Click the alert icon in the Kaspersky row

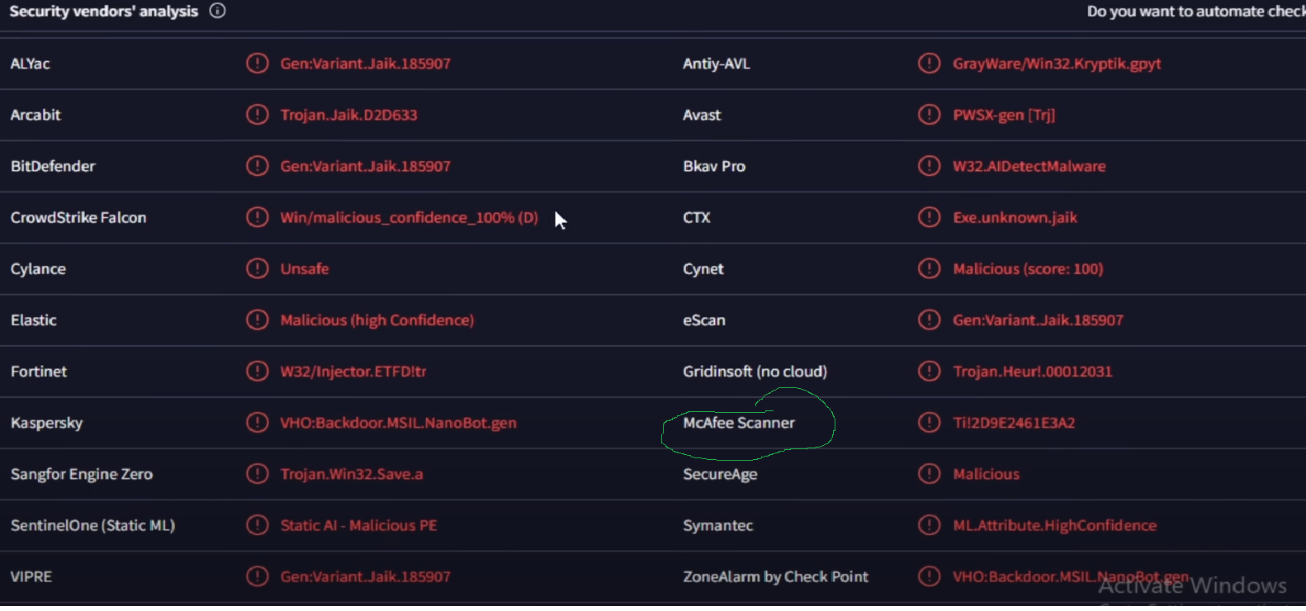[x=258, y=422]
